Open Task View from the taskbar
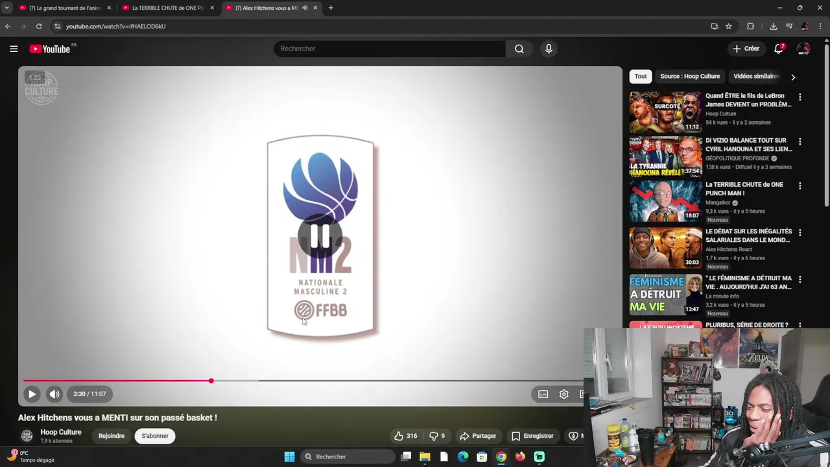Screen dimensions: 830x467 (406, 457)
